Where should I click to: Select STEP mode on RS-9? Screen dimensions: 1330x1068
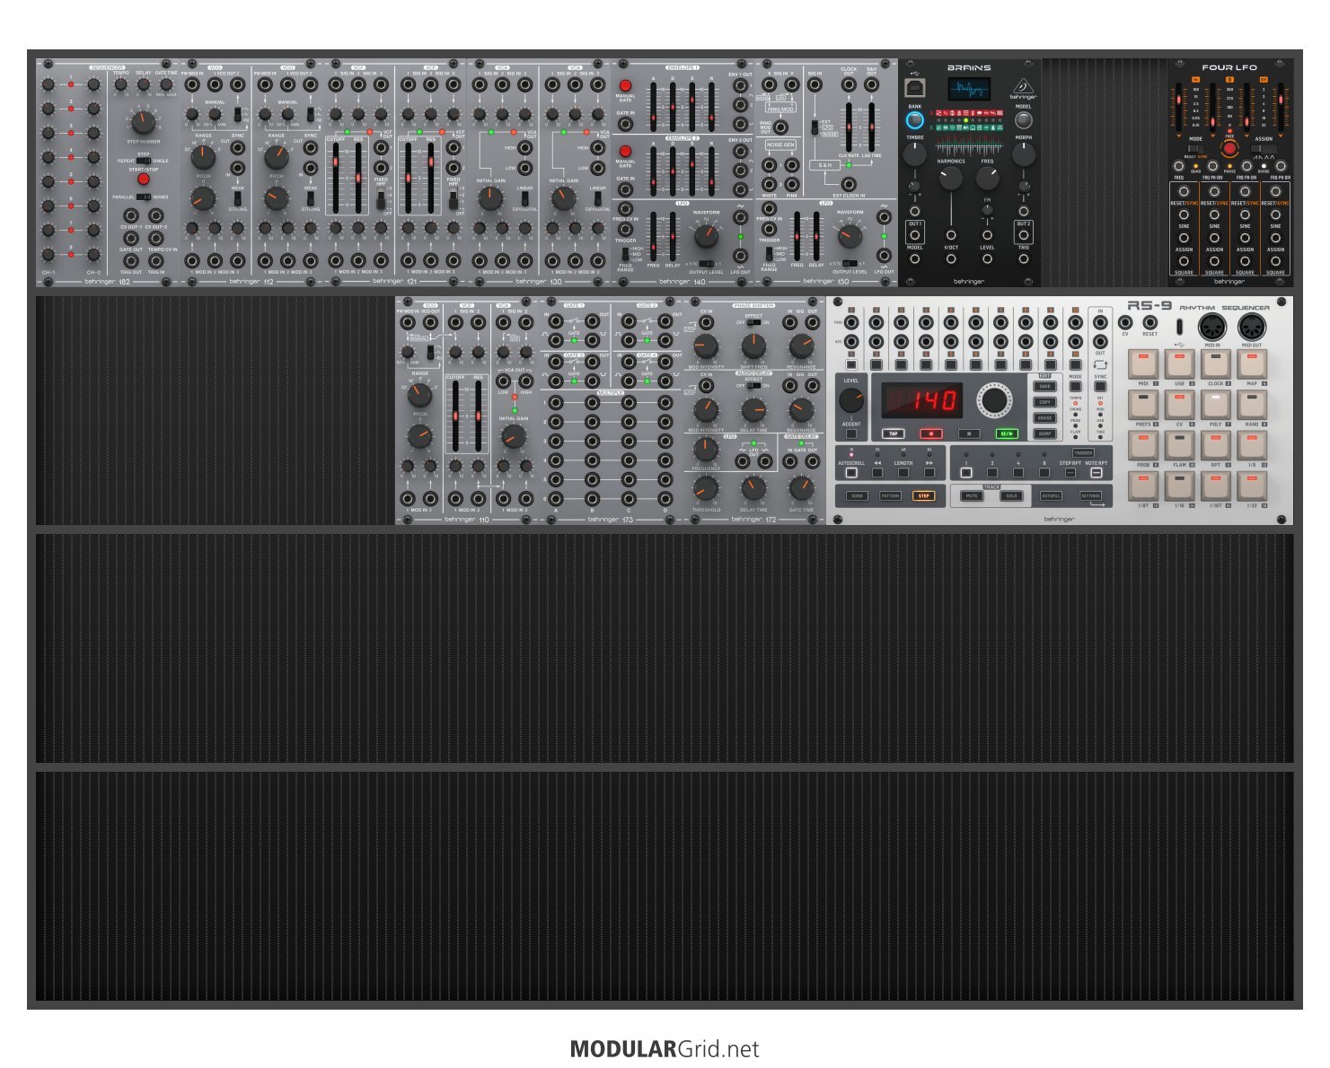(923, 495)
